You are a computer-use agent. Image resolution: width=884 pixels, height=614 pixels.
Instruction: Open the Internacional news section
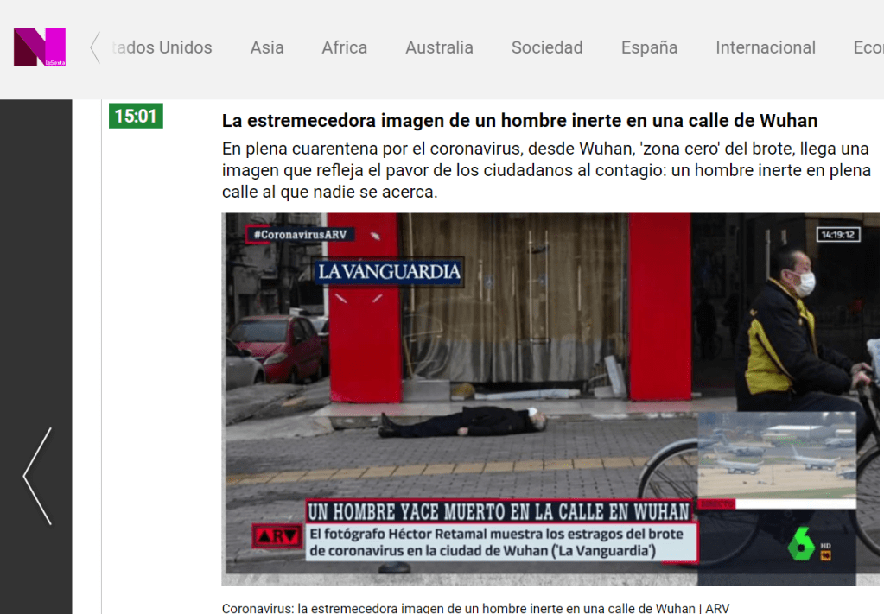coord(765,47)
